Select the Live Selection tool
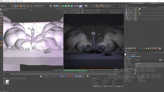This screenshot has width=164, height=92. 12,6
